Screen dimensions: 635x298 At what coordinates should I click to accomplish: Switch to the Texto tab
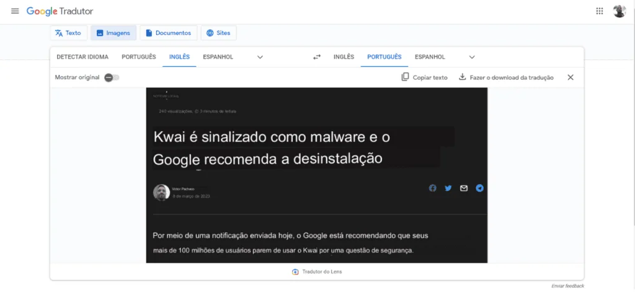click(68, 33)
